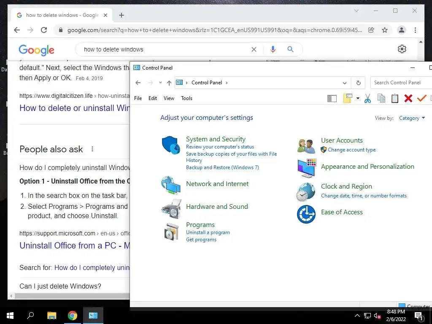Click Change date, time, or number formats
Image resolution: width=432 pixels, height=324 pixels.
coord(364,196)
